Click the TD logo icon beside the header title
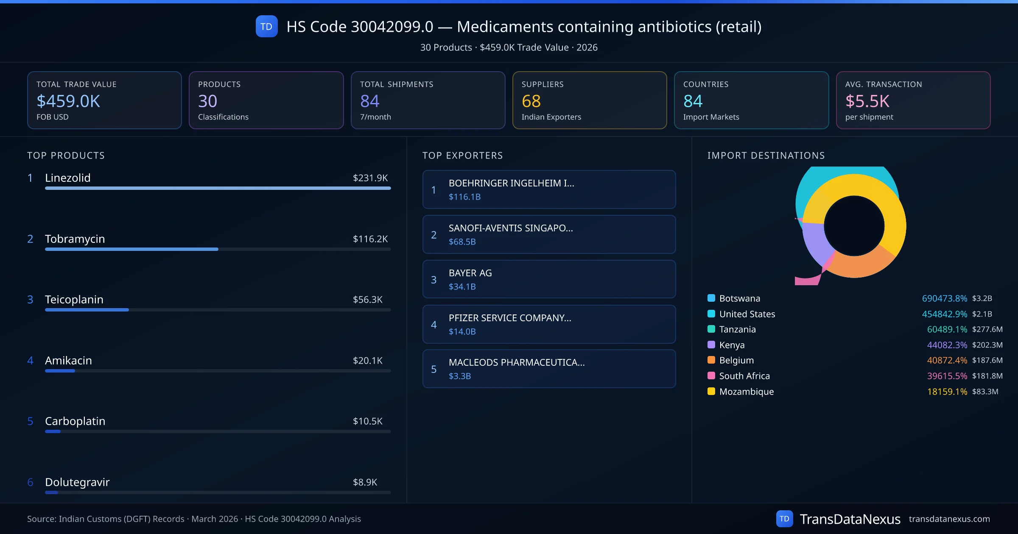Screen dimensions: 1018x534 click(x=266, y=26)
